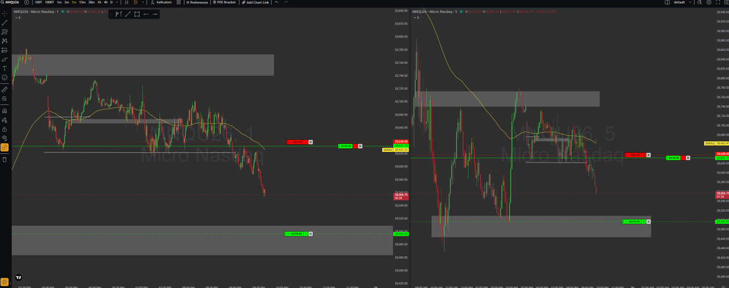Viewport: 729px width, 288px height.
Task: Switch to the D daily timeframe
Action: pyautogui.click(x=111, y=2)
